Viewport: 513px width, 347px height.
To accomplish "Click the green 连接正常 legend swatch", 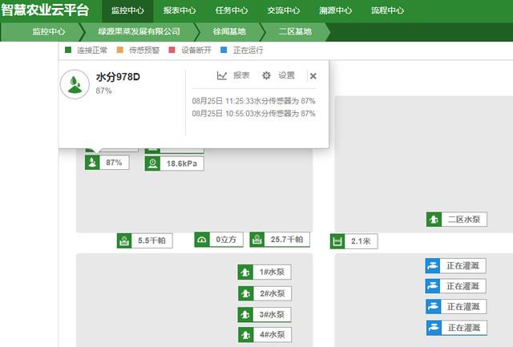I will pyautogui.click(x=68, y=50).
